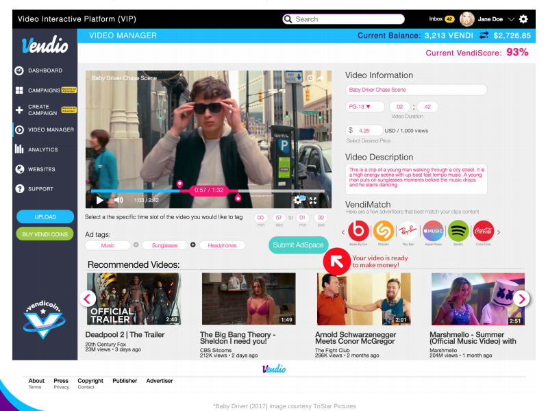This screenshot has width=548, height=411.
Task: Open the Inbox with 42 messages
Action: coord(441,19)
